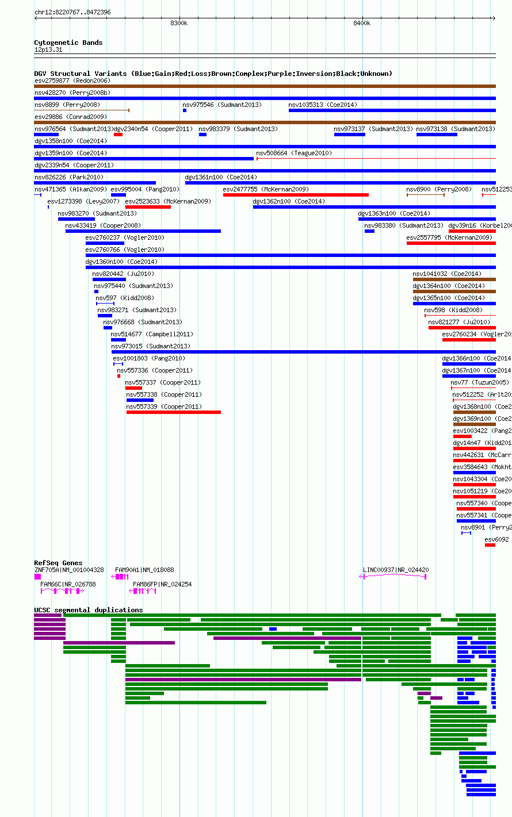Click the red bar under nsv557339
This screenshot has width=512, height=817.
[174, 412]
